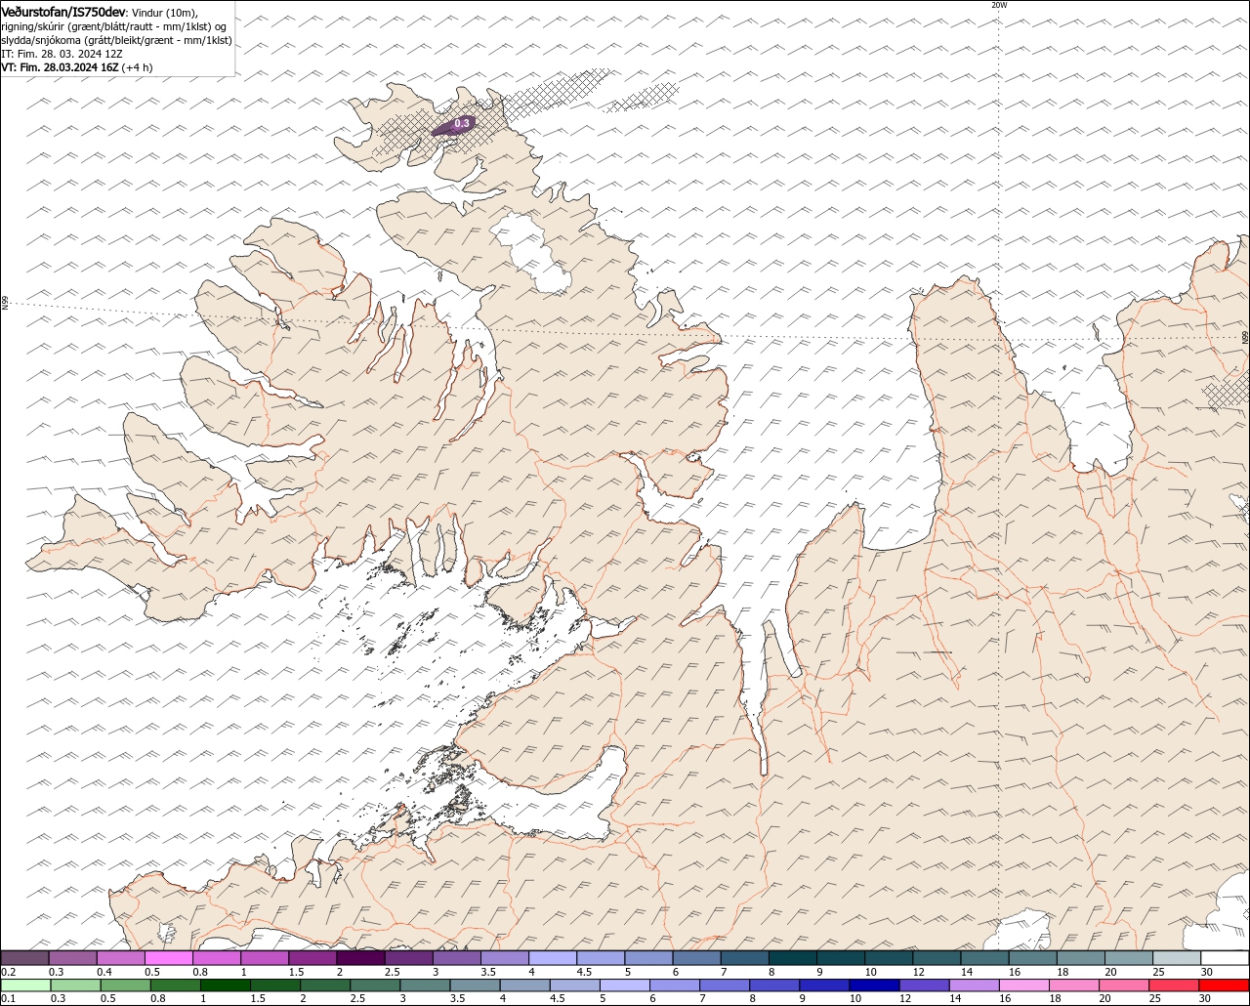Pick lower legend swatch between 0.1 and 0.3
Viewport: 1250px width, 1006px height.
25,985
